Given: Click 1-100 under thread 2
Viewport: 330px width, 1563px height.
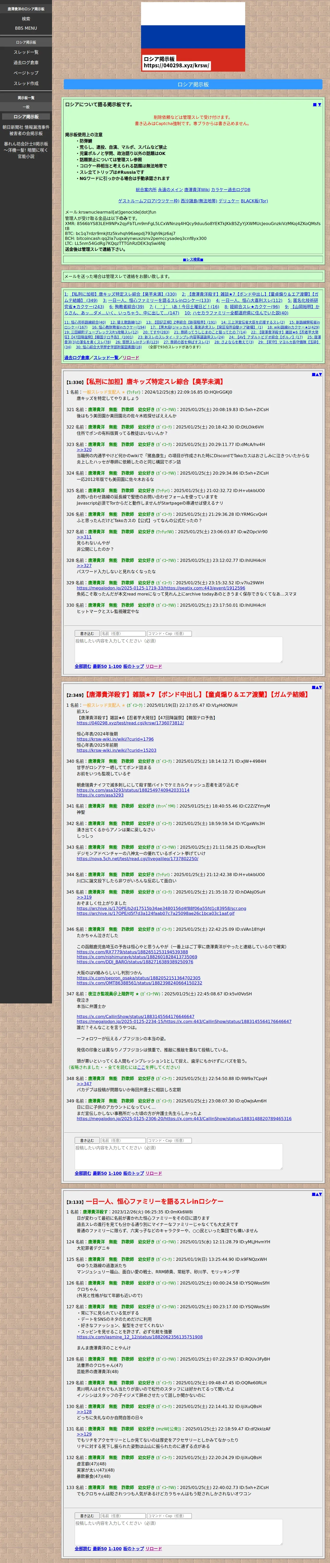Looking at the screenshot, I should 115,1174.
